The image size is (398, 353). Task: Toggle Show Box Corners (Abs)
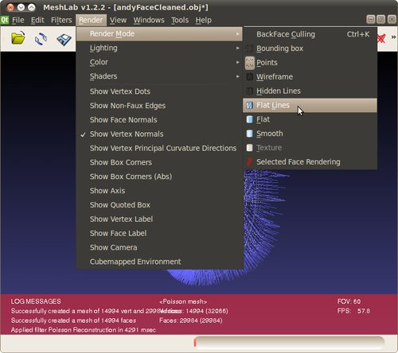[159, 176]
